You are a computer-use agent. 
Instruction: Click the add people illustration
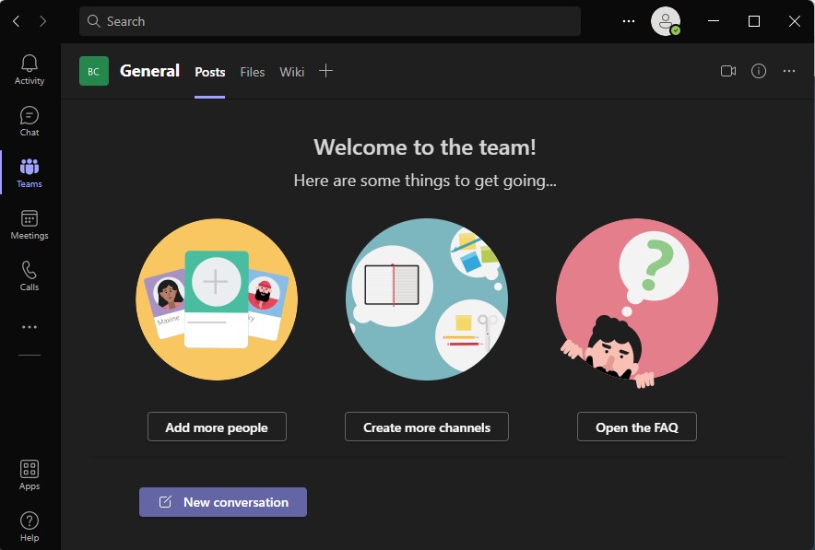tap(217, 299)
